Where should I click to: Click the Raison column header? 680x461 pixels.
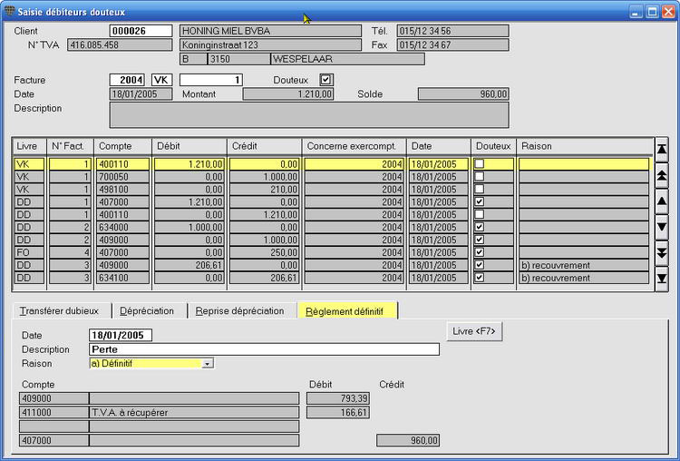coord(584,146)
